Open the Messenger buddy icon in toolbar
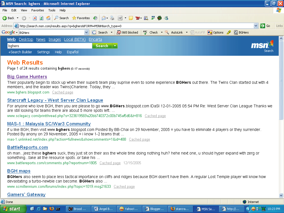The width and height of the screenshot is (284, 213). (x=166, y=18)
